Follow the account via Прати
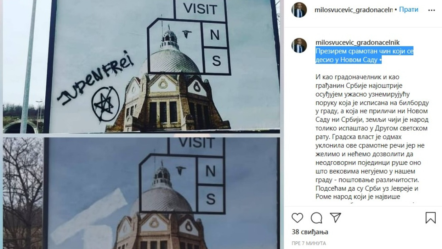The height and width of the screenshot is (249, 442). click(409, 10)
